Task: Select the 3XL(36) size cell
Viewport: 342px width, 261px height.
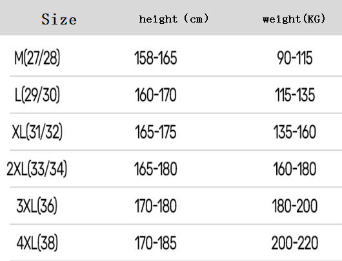Action: tap(37, 206)
